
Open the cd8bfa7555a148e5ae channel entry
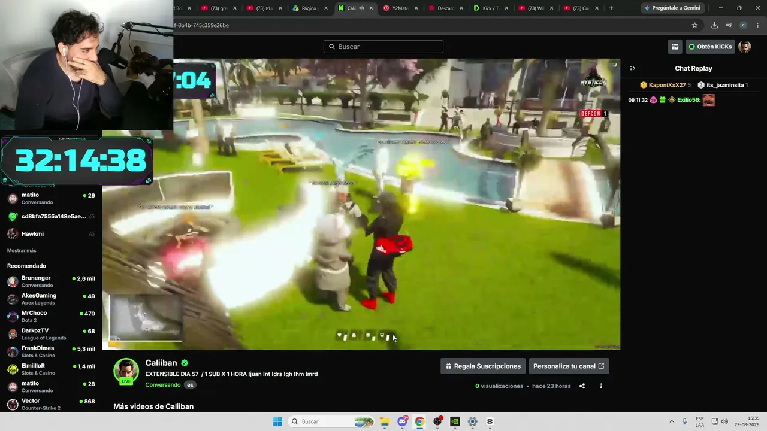51,216
